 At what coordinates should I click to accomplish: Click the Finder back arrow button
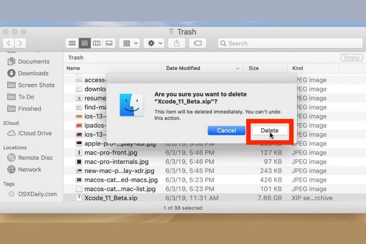click(x=9, y=43)
